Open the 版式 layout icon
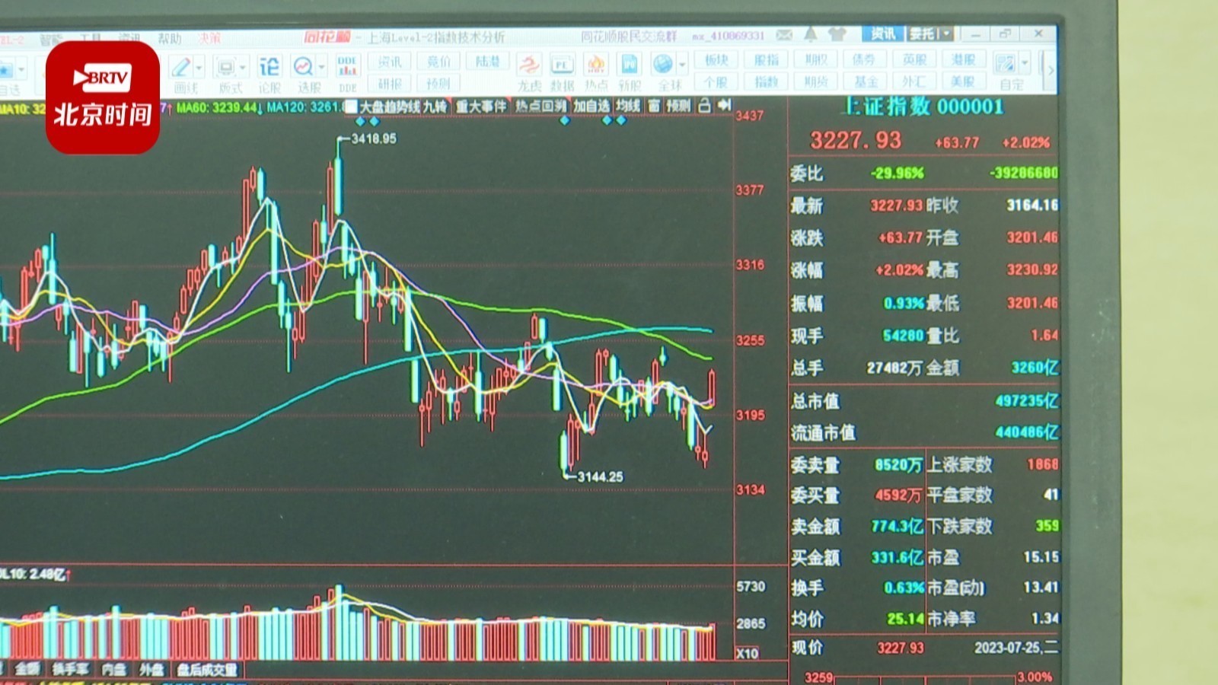Image resolution: width=1218 pixels, height=685 pixels. 225,67
